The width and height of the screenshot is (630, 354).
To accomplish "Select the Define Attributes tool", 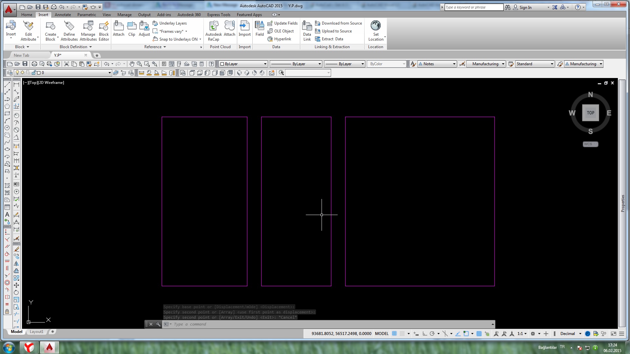I will pos(69,31).
